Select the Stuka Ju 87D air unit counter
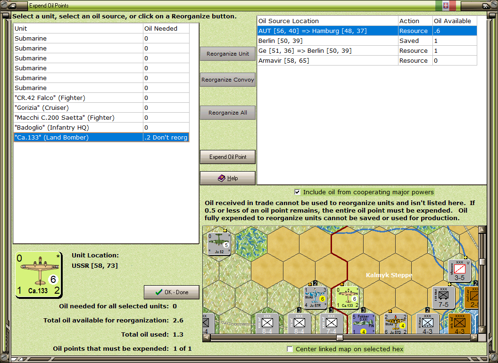The width and height of the screenshot is (498, 363). point(395,323)
